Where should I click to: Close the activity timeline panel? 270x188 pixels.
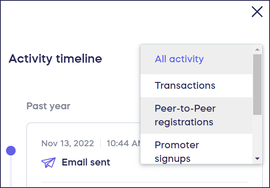(257, 12)
